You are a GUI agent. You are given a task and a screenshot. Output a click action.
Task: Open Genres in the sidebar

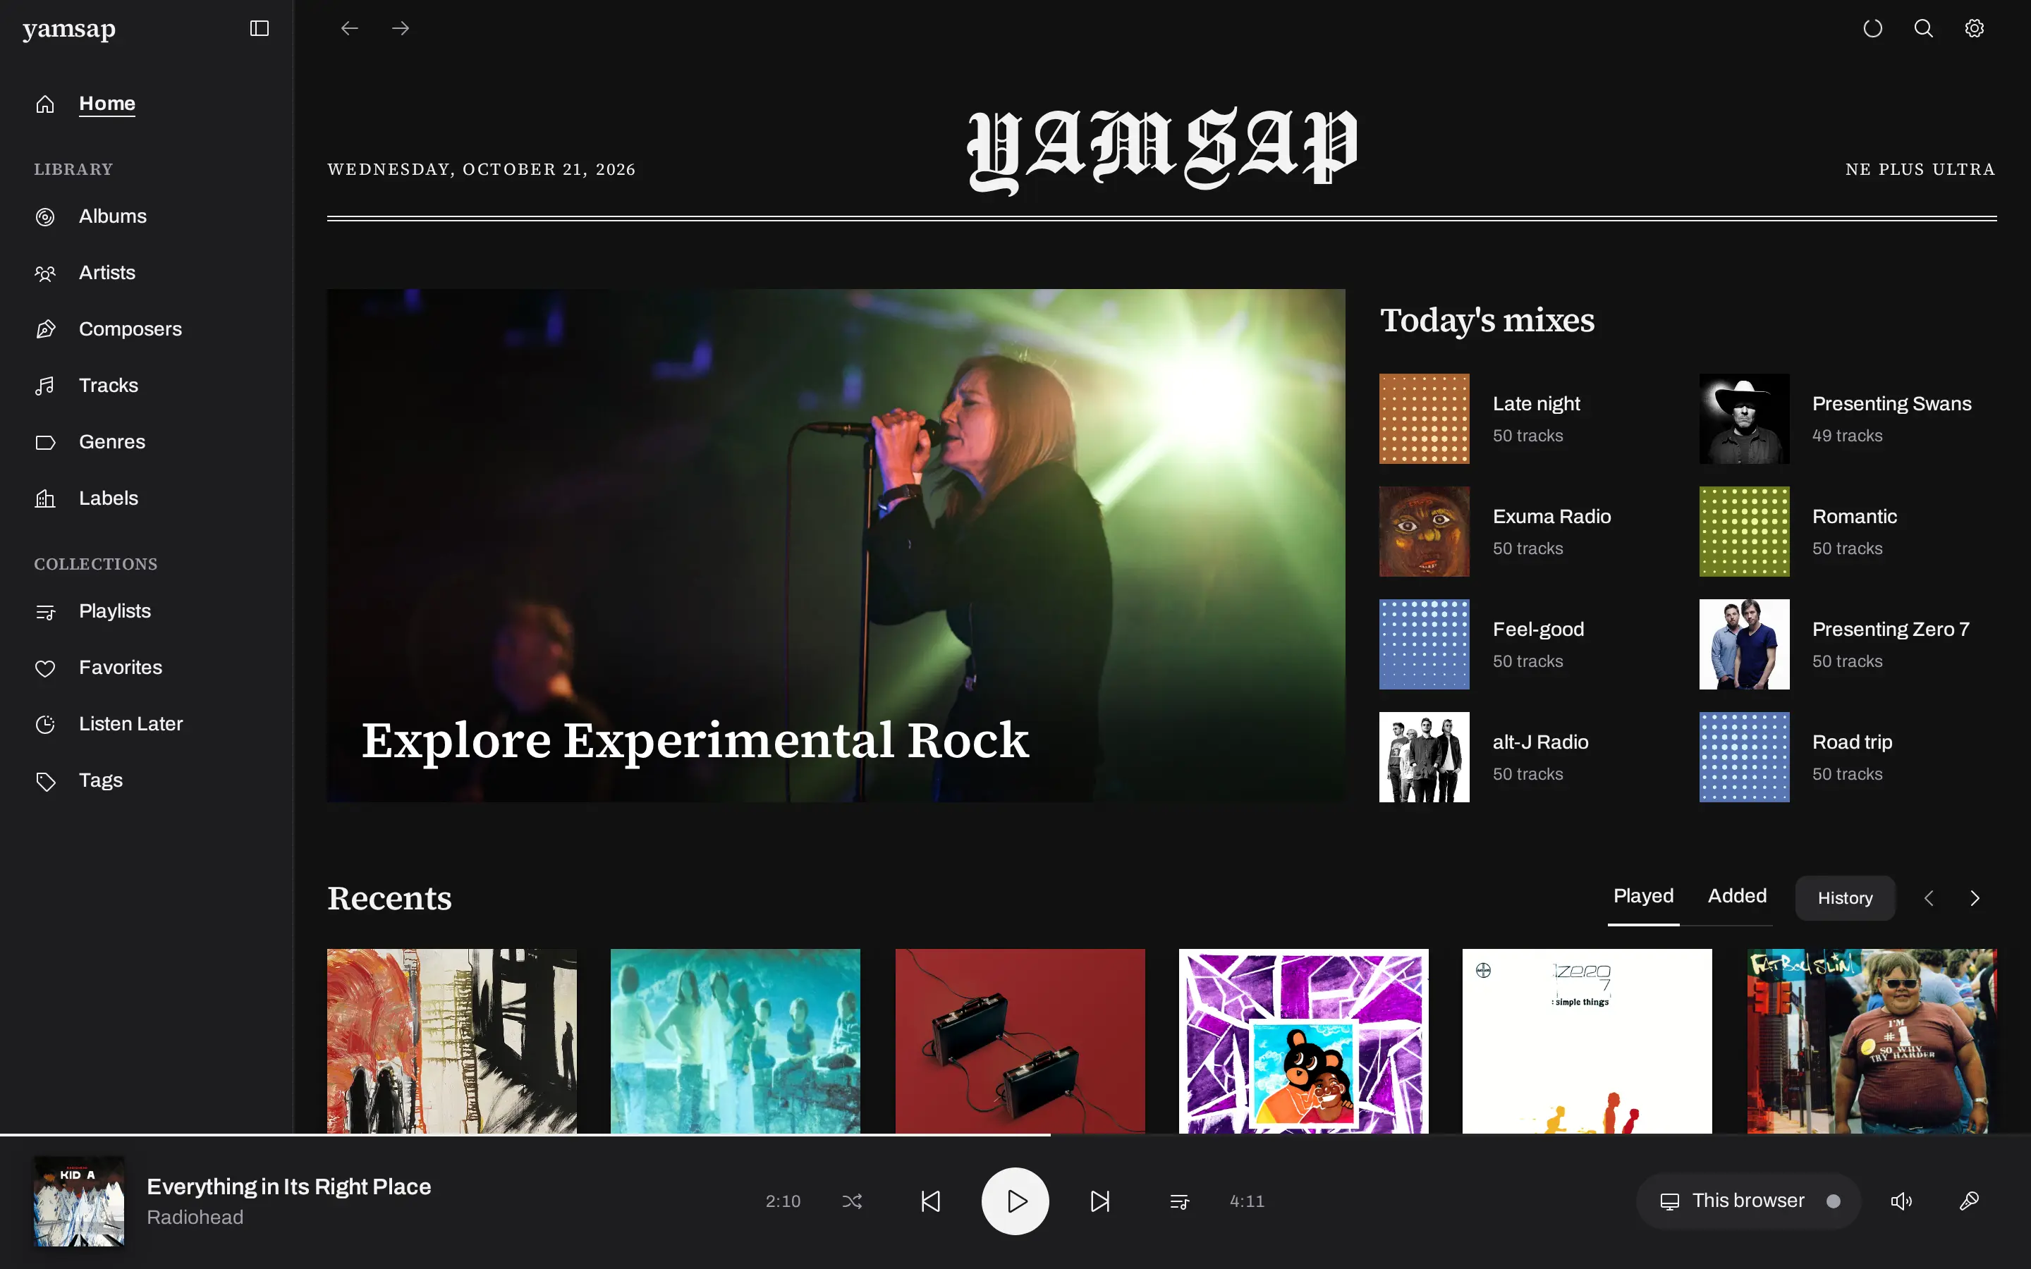coord(111,441)
